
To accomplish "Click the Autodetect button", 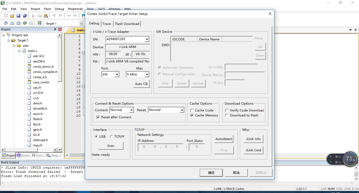I will point(224,139).
